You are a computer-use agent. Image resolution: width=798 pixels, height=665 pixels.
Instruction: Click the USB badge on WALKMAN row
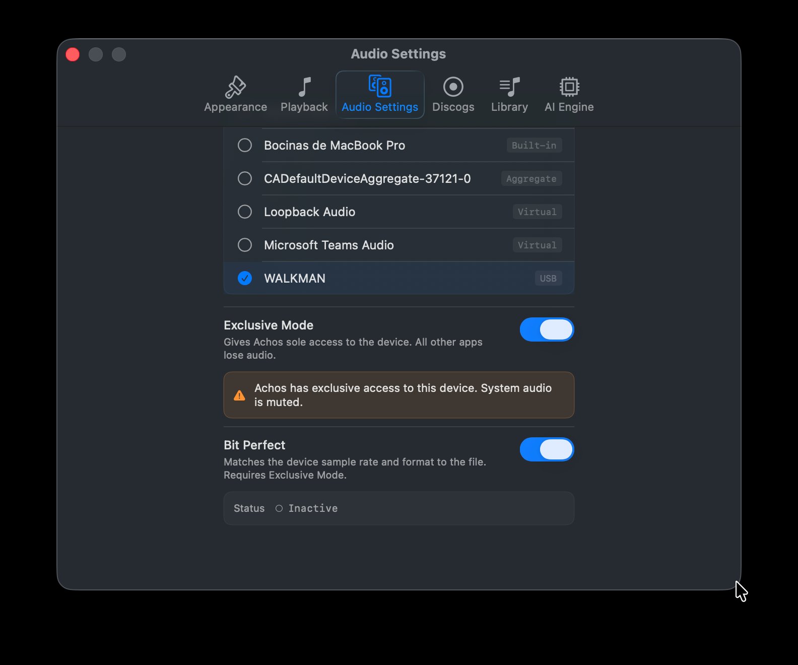coord(548,278)
